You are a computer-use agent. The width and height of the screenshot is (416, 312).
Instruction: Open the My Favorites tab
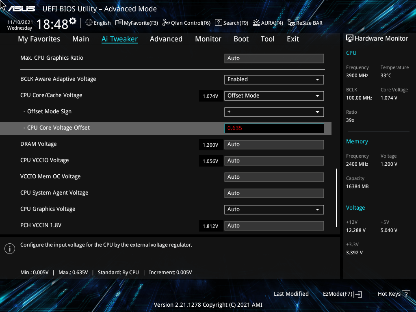point(39,39)
